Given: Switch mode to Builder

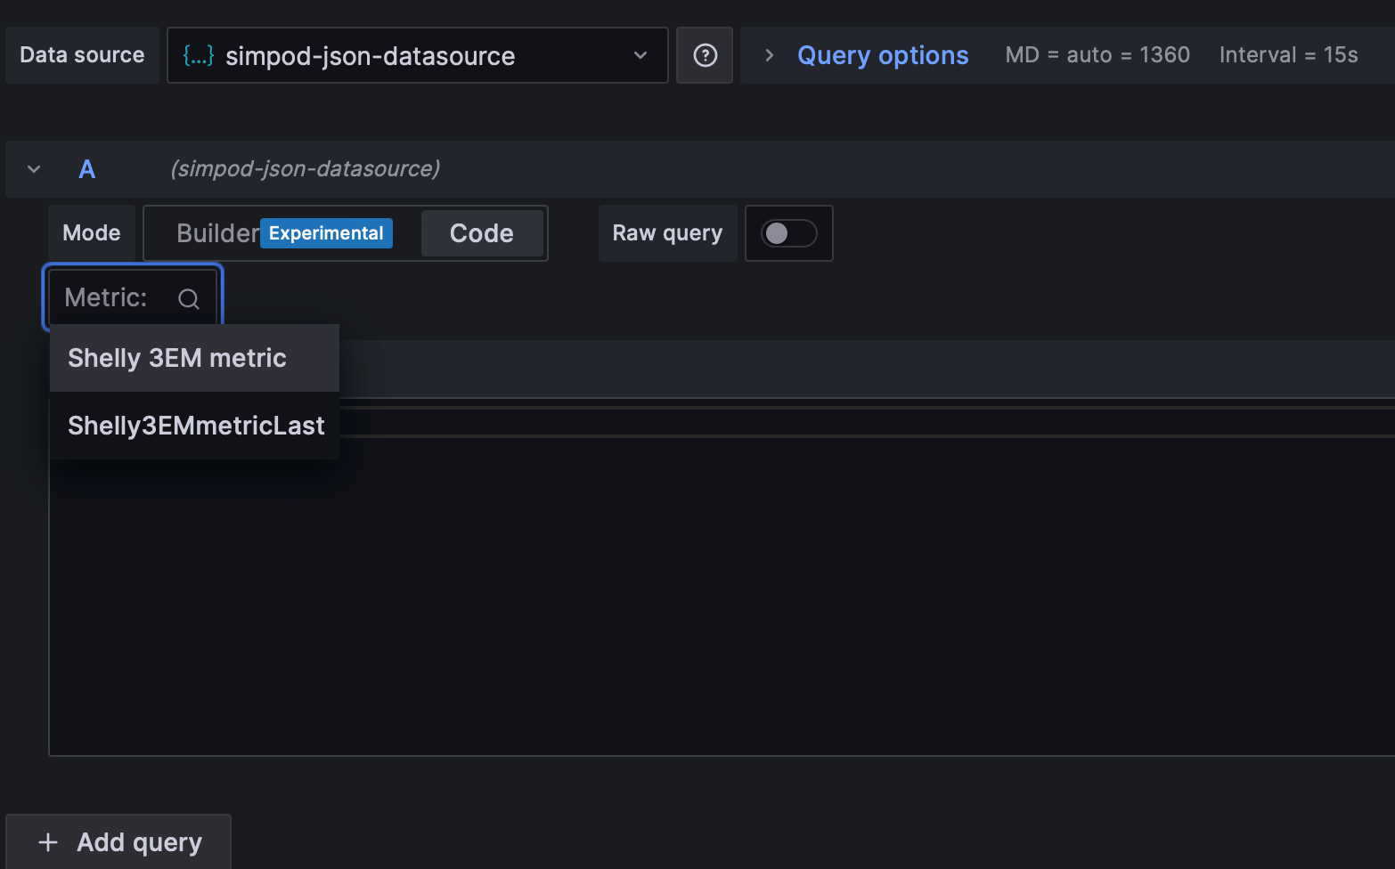Looking at the screenshot, I should [x=217, y=233].
